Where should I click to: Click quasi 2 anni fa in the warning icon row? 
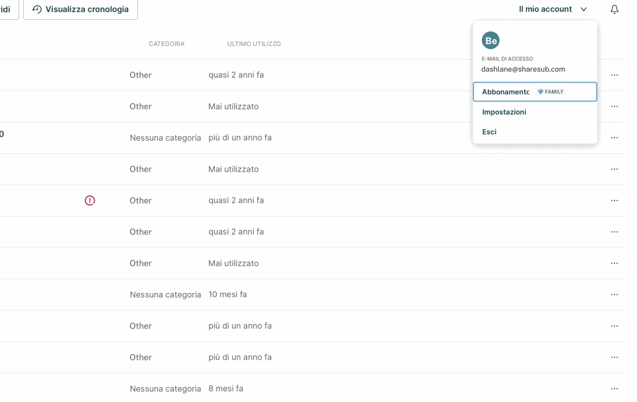click(236, 200)
